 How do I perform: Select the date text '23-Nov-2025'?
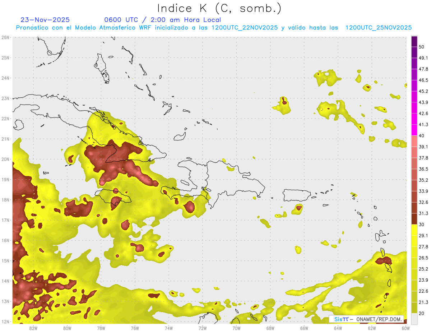click(x=45, y=20)
